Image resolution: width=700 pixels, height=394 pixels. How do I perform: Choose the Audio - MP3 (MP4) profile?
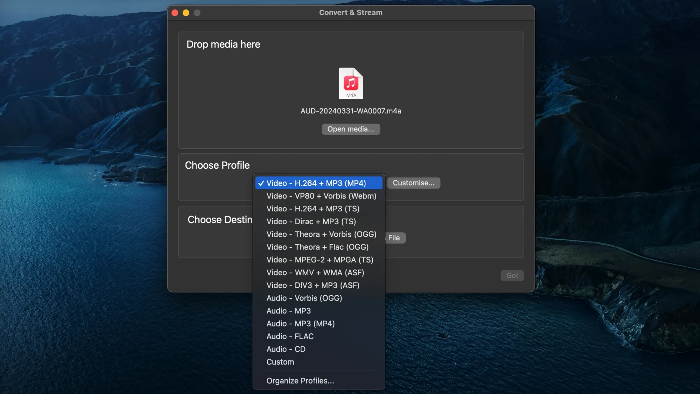coord(300,324)
